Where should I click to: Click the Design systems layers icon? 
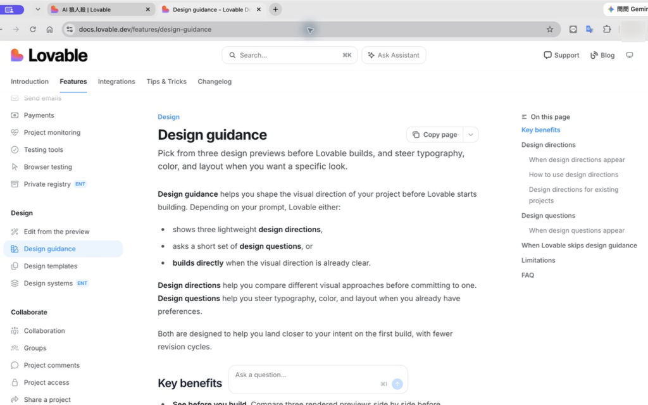click(x=15, y=283)
